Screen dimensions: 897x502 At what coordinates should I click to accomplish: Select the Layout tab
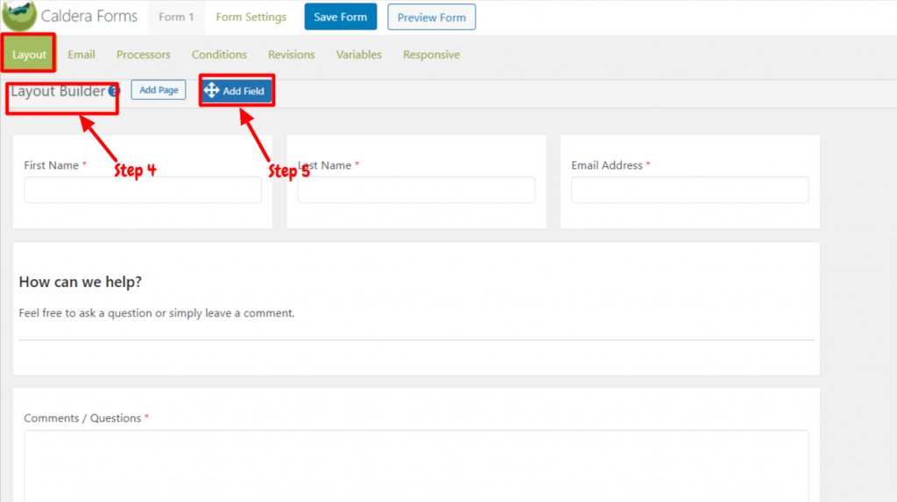coord(29,54)
